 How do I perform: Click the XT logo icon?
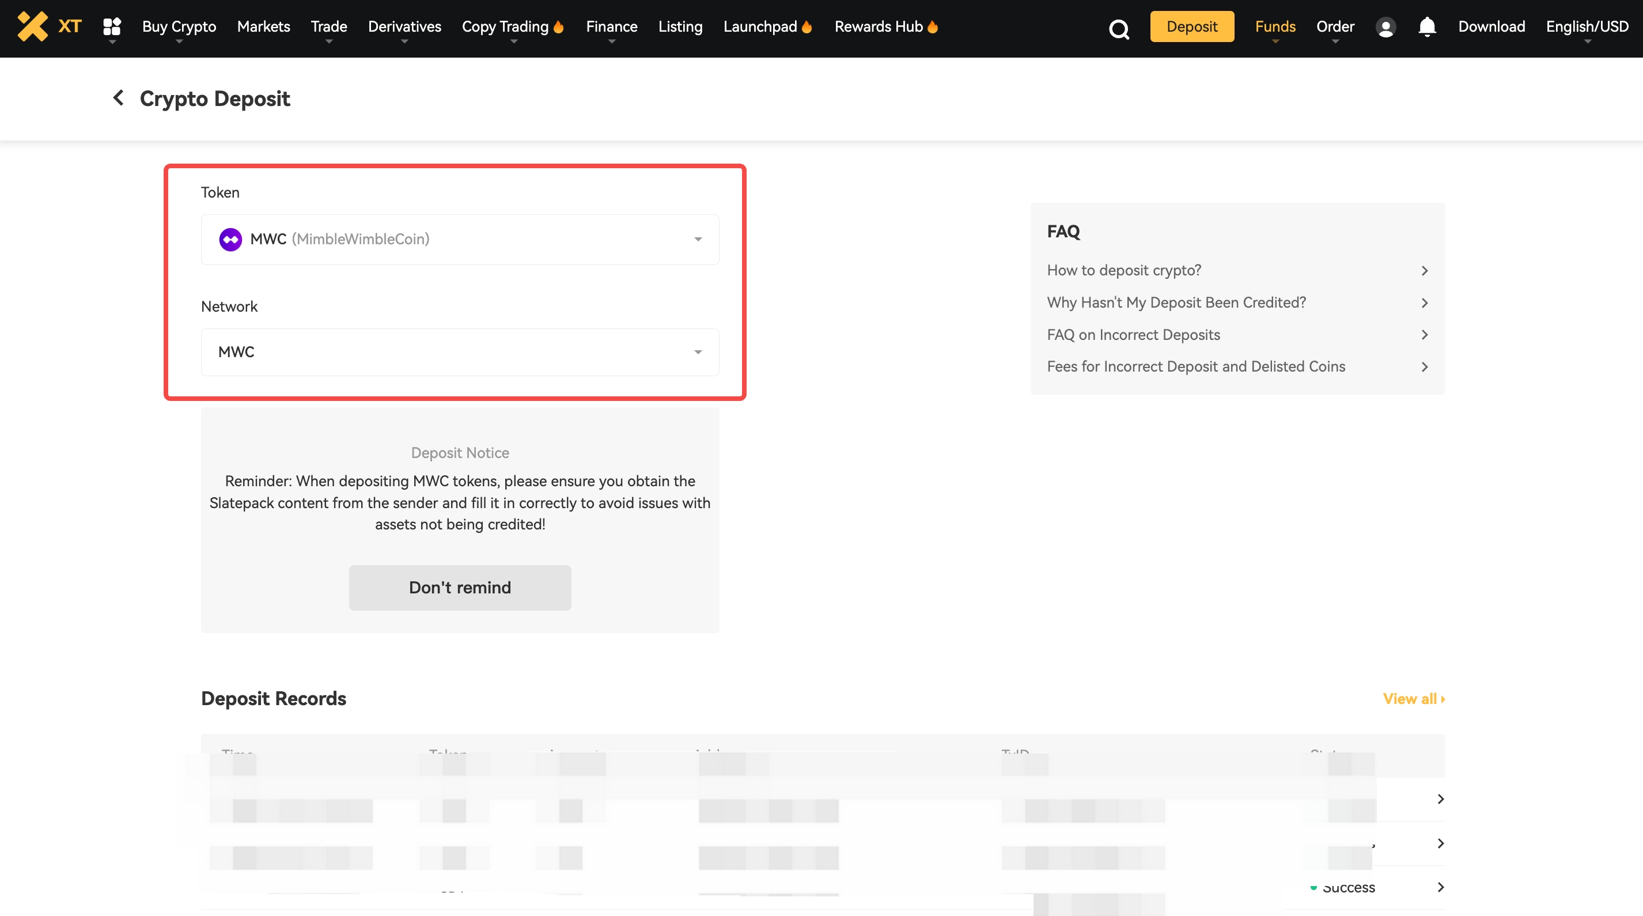tap(33, 27)
